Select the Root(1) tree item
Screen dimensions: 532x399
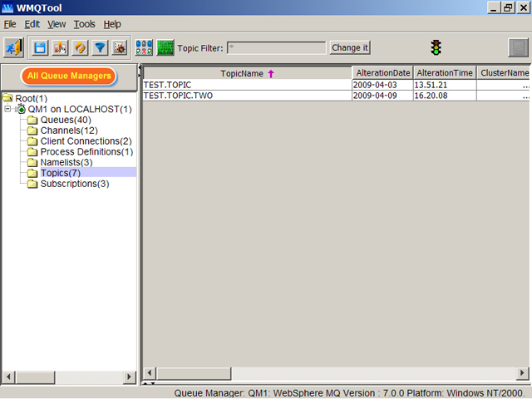pos(32,98)
